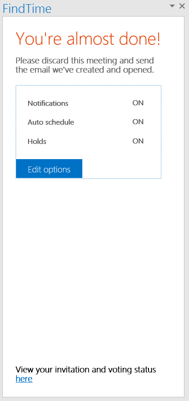Select the Notifications option label
This screenshot has height=401, width=189.
coord(48,103)
